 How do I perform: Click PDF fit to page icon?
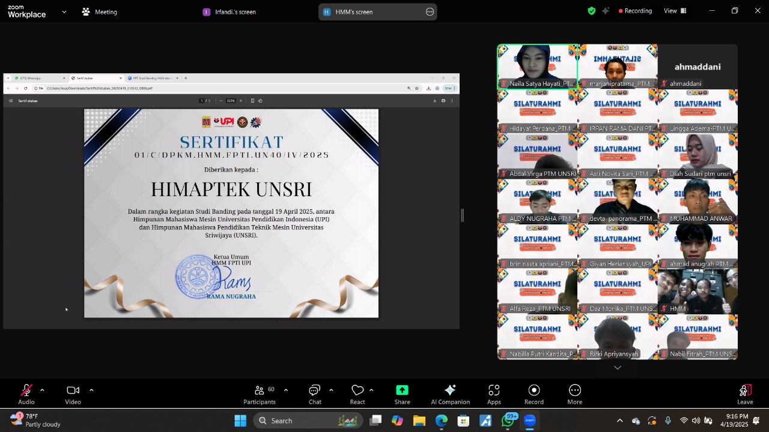pyautogui.click(x=252, y=101)
